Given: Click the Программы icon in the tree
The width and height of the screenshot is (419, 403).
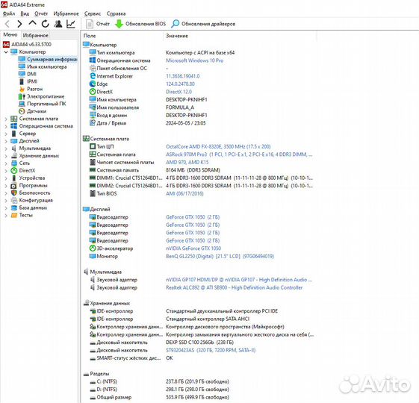Looking at the screenshot, I should pyautogui.click(x=14, y=186).
